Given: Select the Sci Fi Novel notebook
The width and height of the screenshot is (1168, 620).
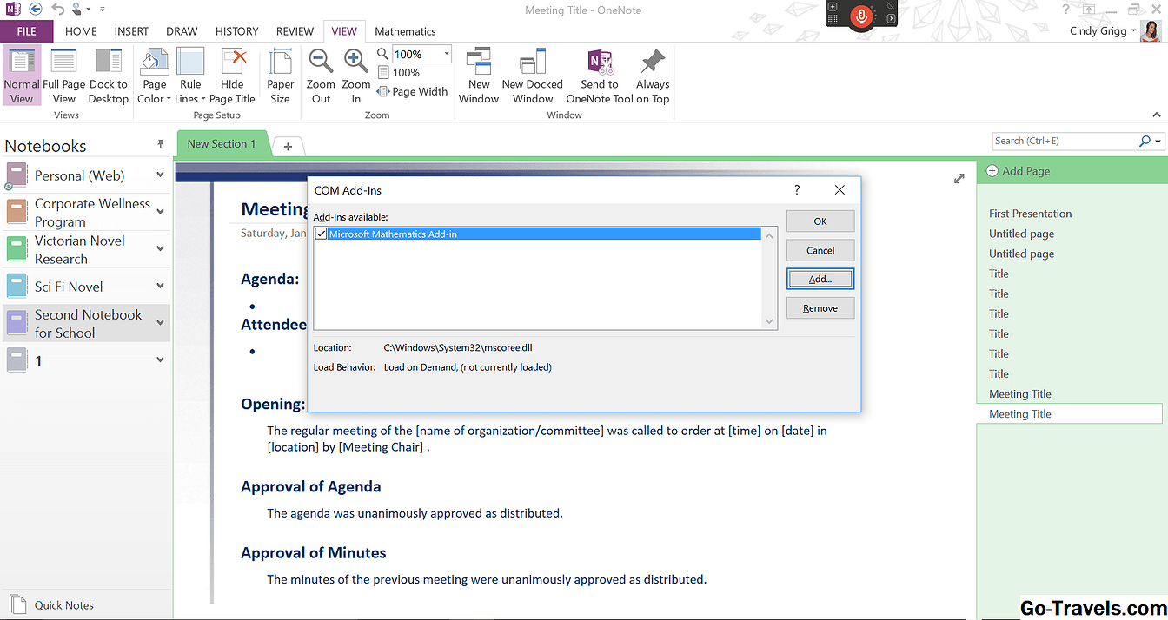Looking at the screenshot, I should click(x=69, y=287).
